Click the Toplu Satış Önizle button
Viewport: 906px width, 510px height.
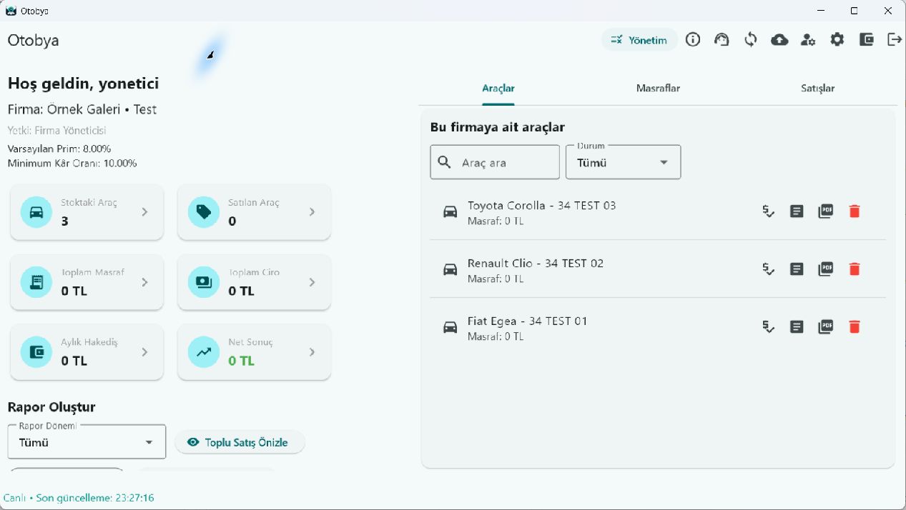coord(240,442)
